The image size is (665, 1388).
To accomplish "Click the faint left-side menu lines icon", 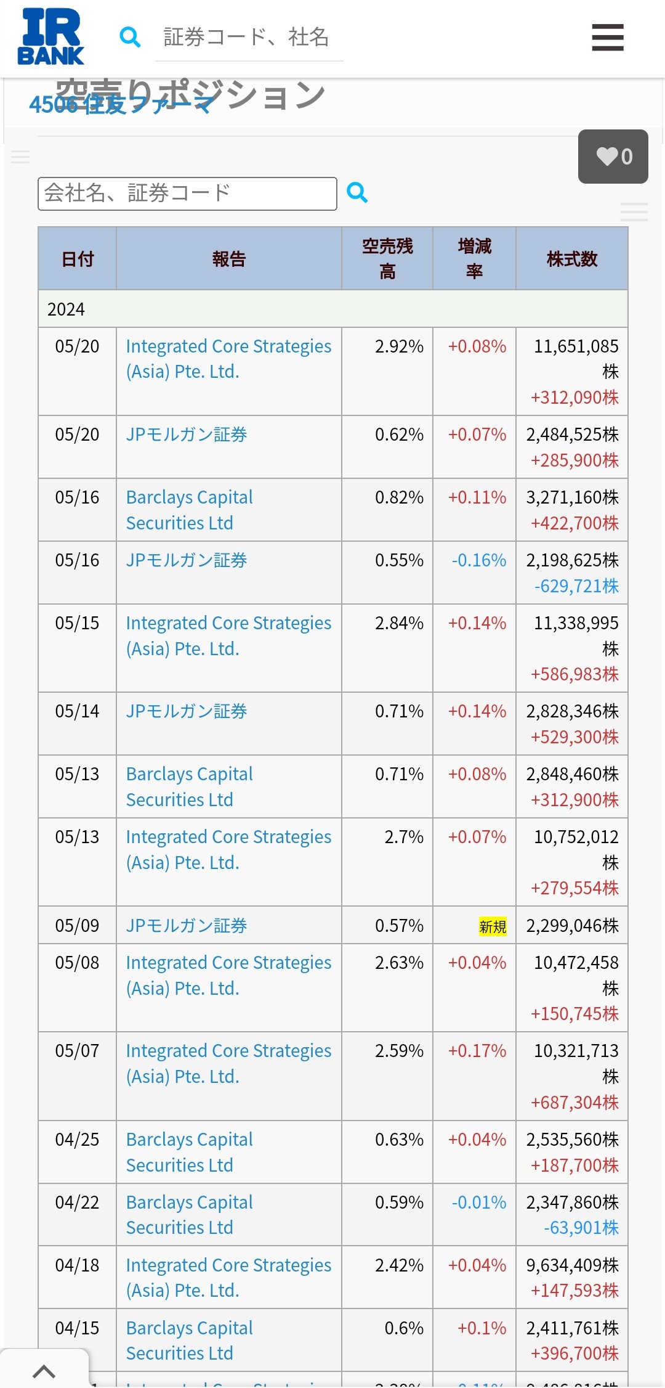I will point(20,157).
